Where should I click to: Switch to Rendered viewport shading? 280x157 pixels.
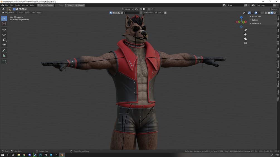(x=274, y=13)
